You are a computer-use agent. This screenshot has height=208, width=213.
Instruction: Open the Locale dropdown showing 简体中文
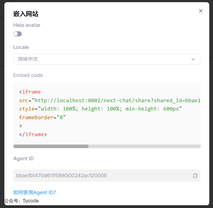coord(107,59)
